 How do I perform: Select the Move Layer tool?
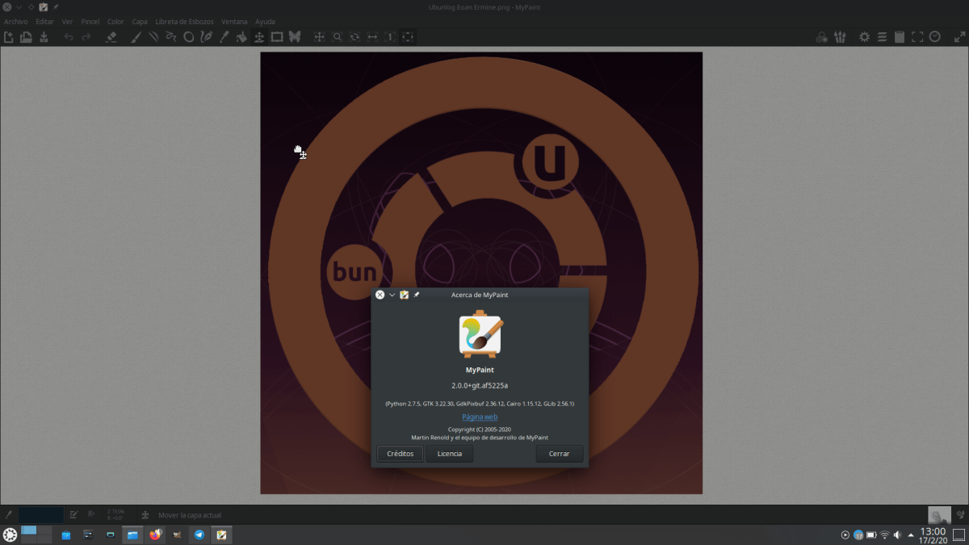[258, 36]
